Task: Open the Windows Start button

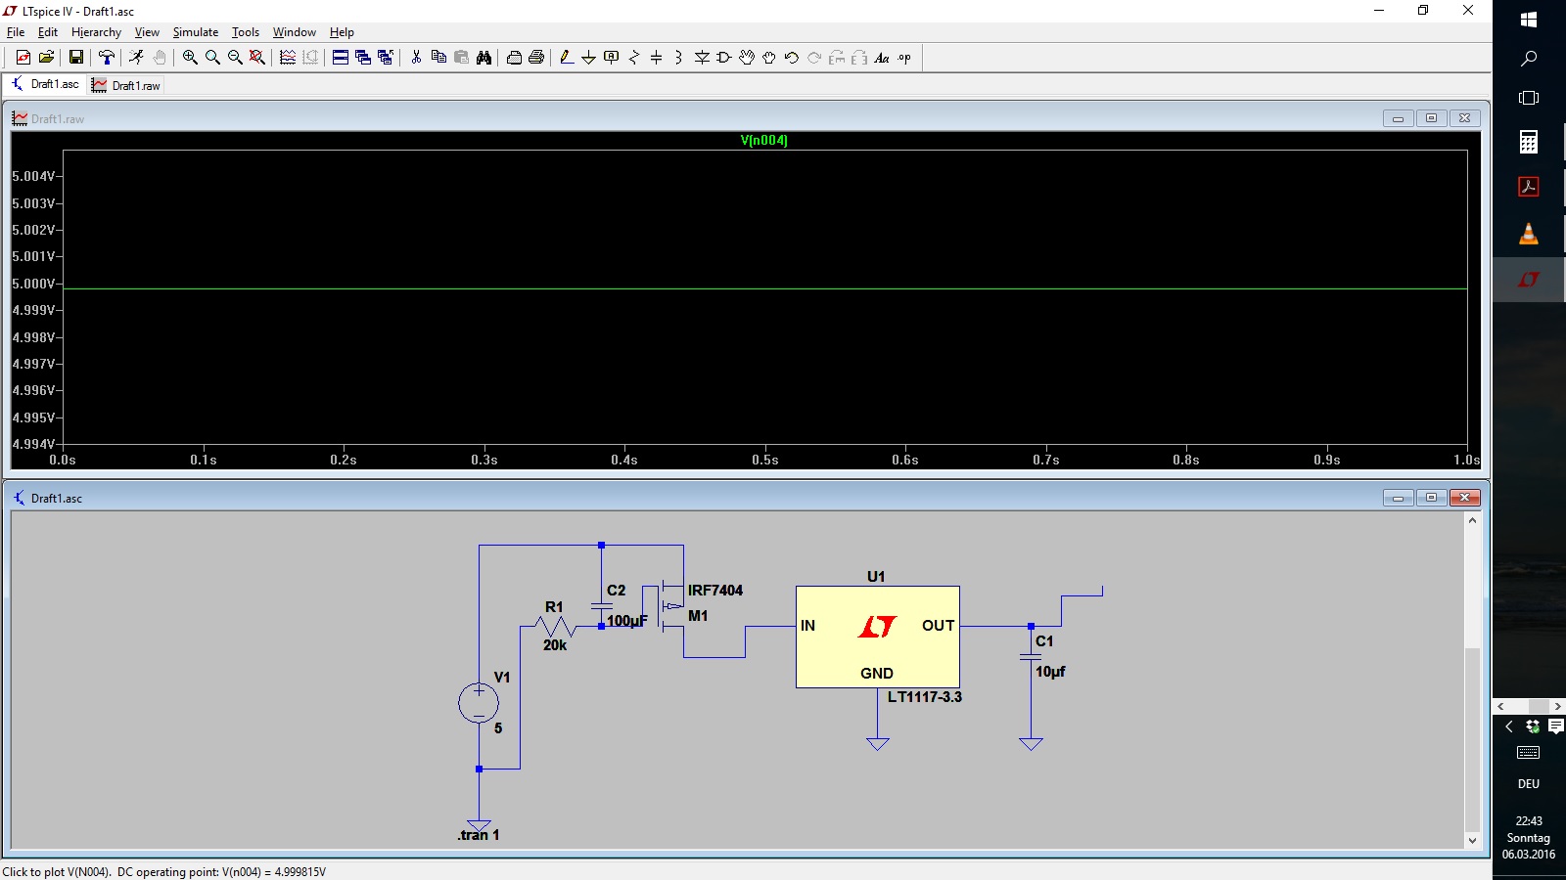Action: (1529, 20)
